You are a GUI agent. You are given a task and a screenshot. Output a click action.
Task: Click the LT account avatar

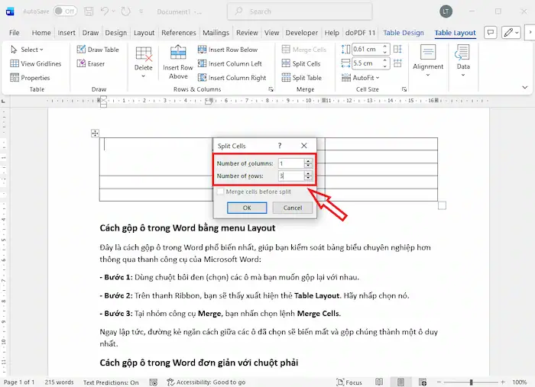click(x=446, y=11)
